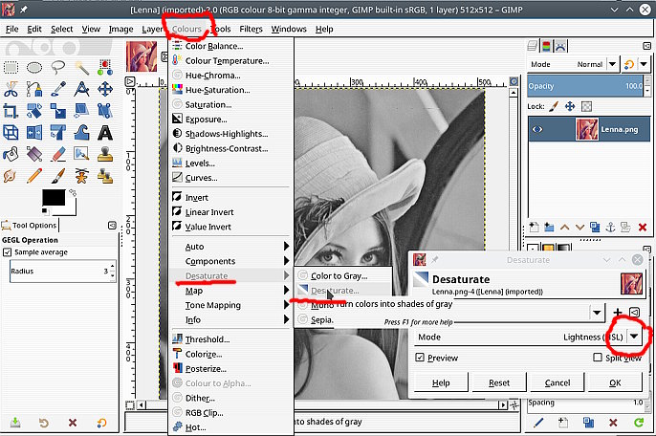Select the Fuzzy Select magic wand tool

81,67
